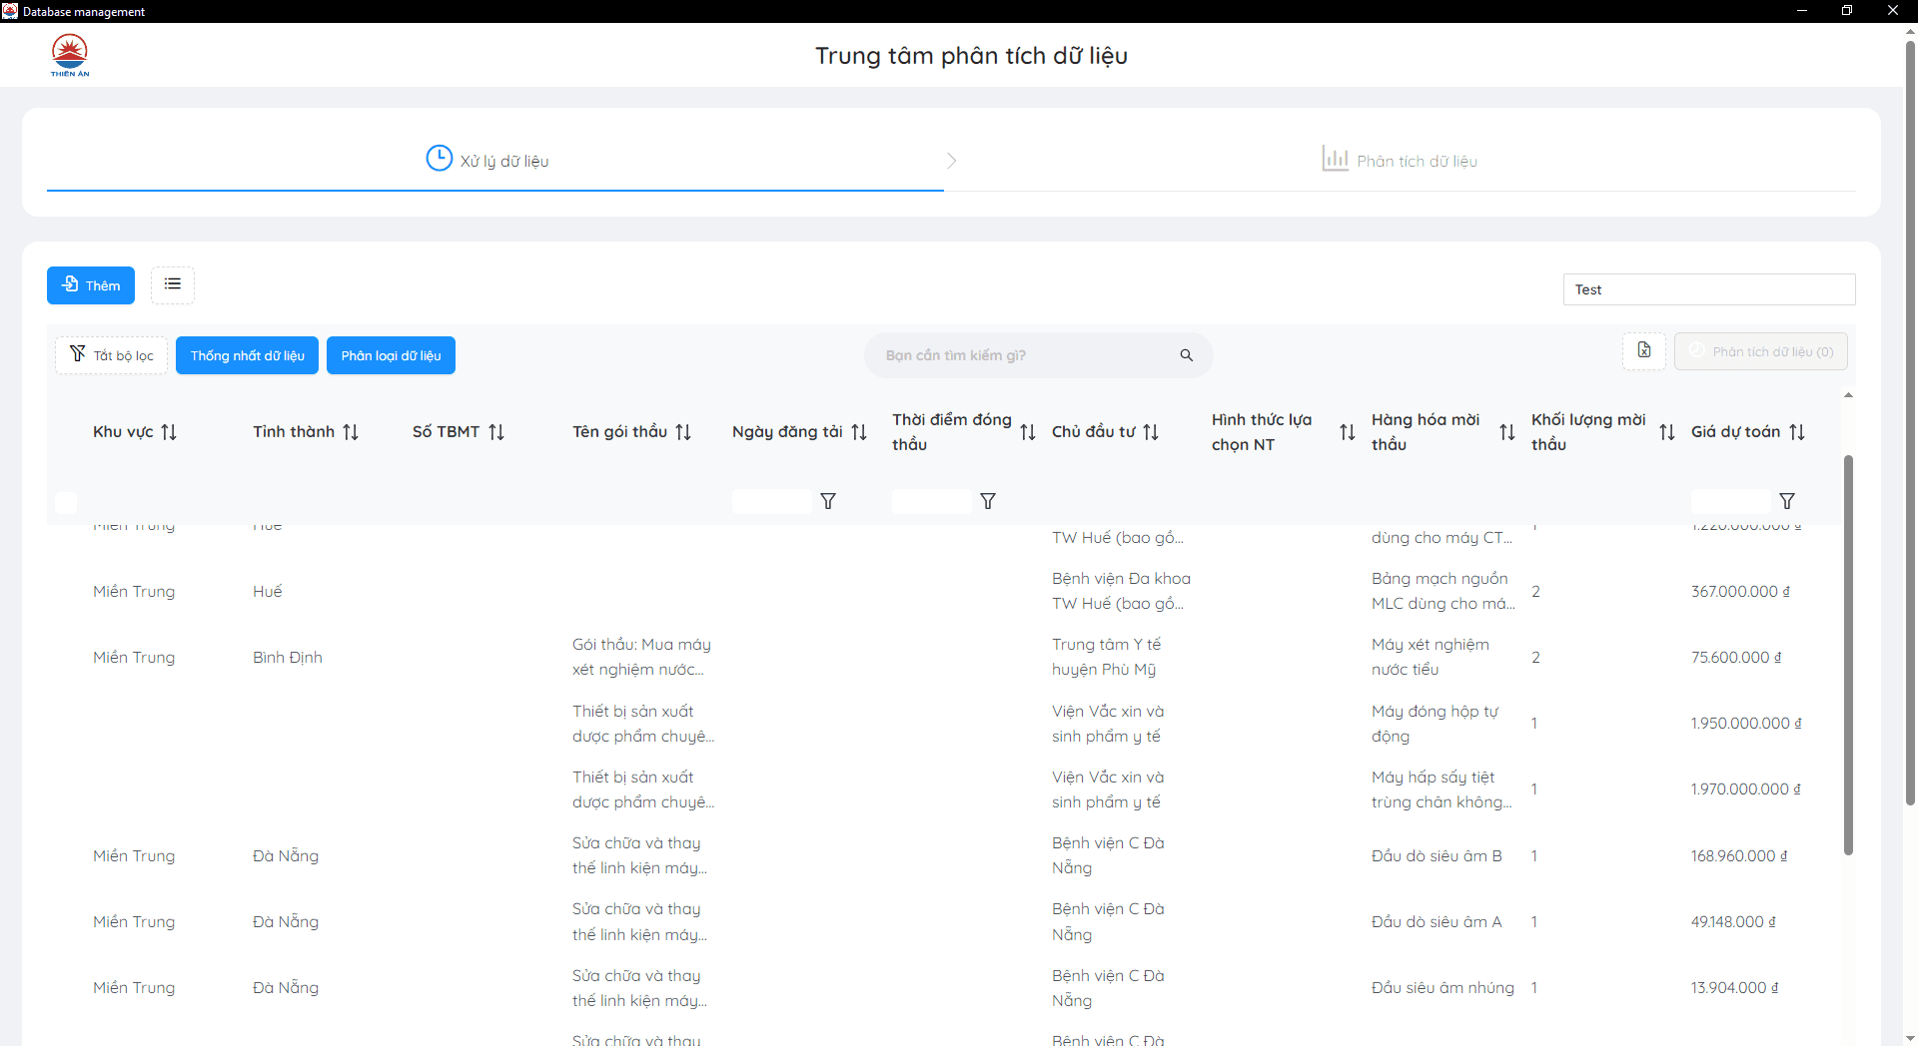Sort by Khu vực column
This screenshot has width=1918, height=1046.
(169, 432)
